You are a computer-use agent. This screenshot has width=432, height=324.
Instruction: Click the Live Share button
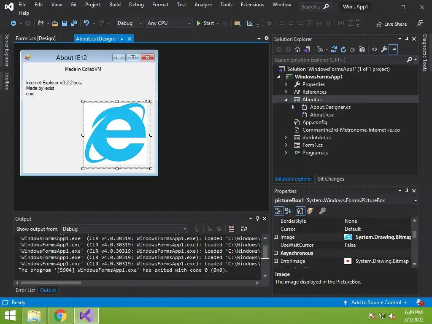391,24
